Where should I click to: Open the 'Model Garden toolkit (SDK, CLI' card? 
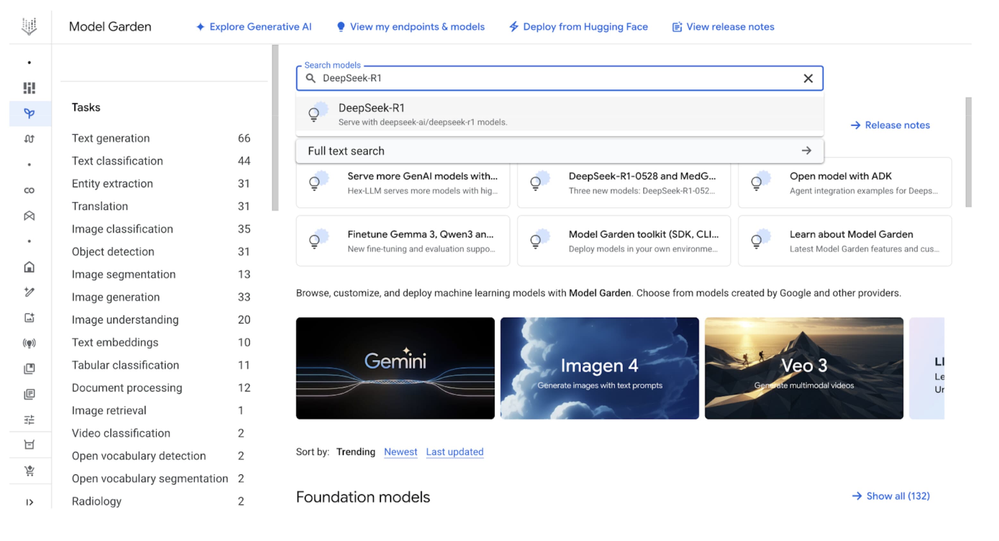coord(624,241)
